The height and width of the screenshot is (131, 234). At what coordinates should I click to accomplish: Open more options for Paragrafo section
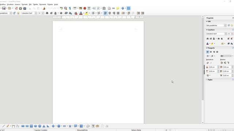coord(233,48)
